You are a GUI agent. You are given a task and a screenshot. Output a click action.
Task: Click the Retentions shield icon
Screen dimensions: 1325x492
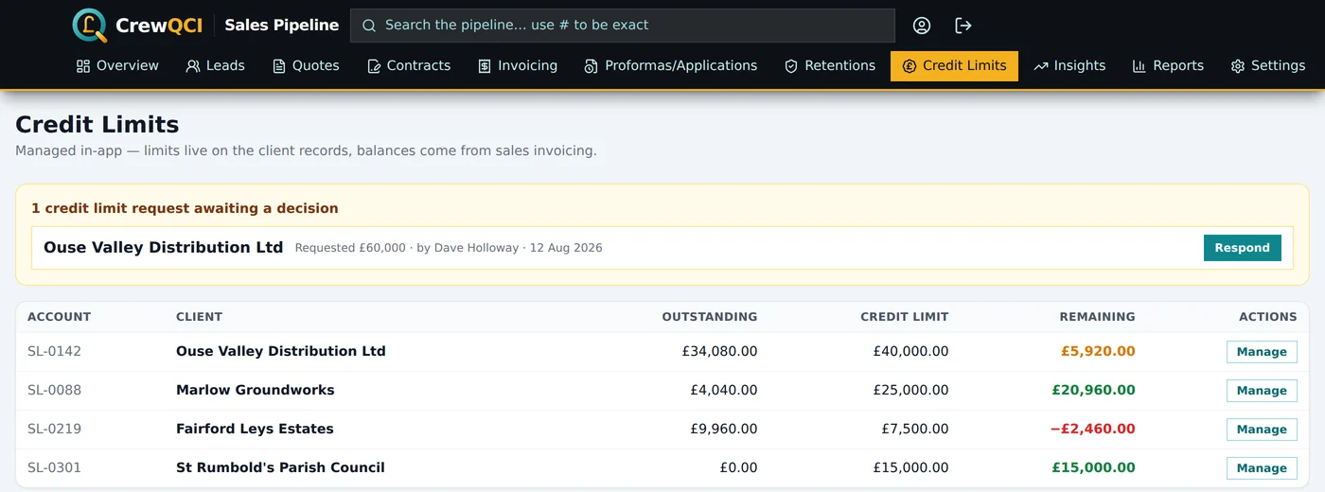(791, 66)
